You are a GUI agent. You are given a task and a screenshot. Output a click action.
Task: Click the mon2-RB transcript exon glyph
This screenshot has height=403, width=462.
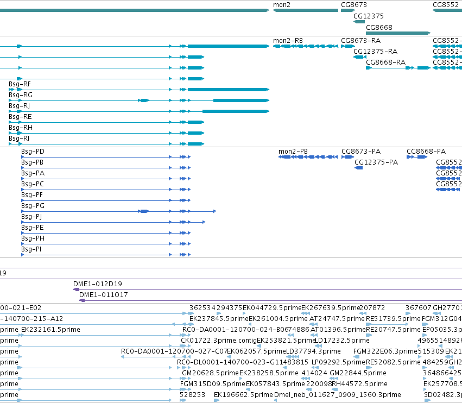click(x=306, y=46)
